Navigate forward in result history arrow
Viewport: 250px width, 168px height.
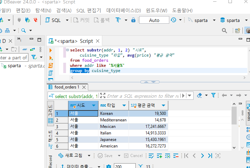[x=239, y=95]
